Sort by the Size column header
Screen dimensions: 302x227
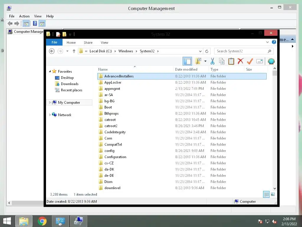click(x=256, y=69)
